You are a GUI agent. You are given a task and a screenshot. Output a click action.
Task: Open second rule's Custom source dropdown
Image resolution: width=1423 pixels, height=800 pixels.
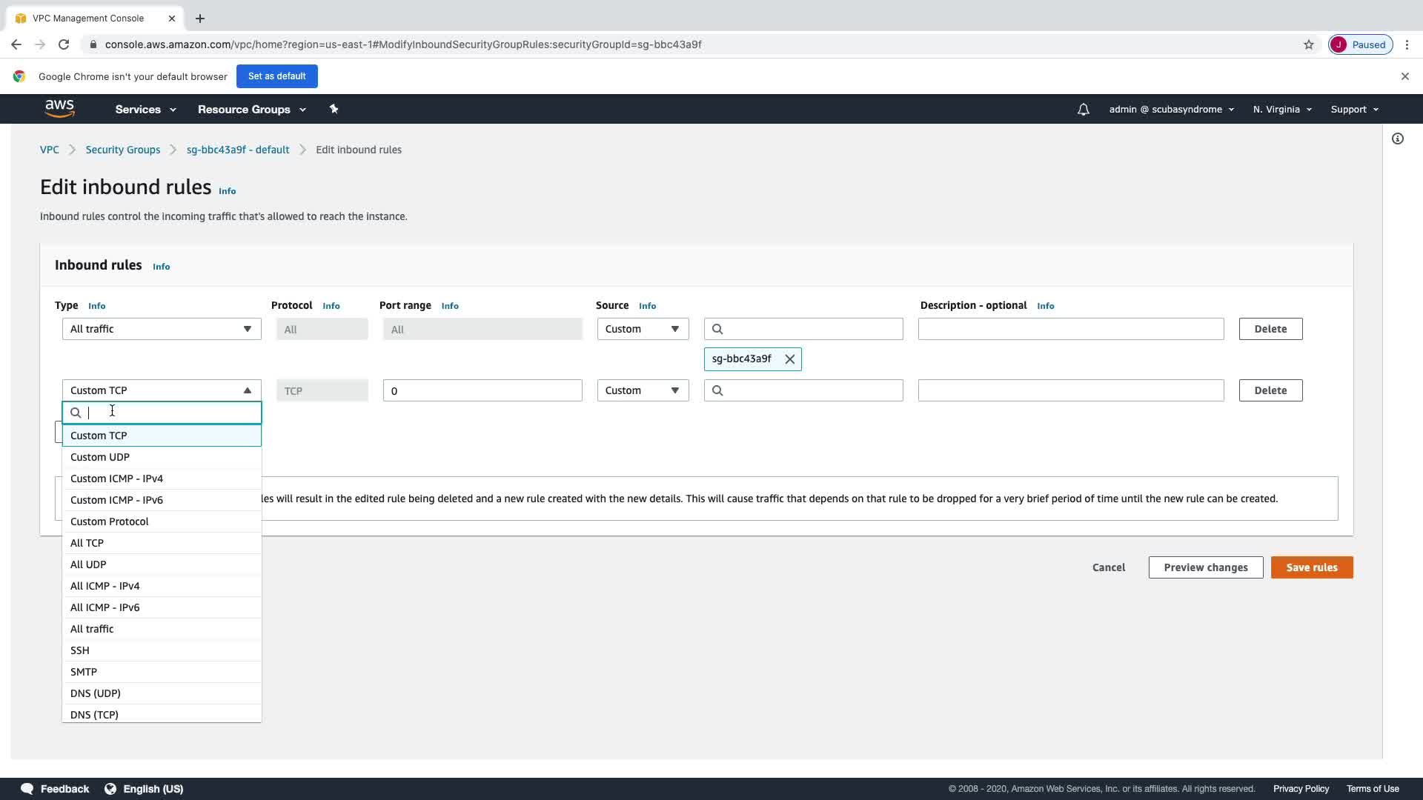pyautogui.click(x=642, y=390)
